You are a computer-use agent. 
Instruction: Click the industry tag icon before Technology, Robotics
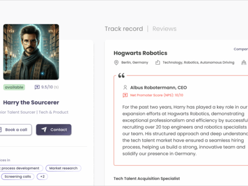coord(158,63)
